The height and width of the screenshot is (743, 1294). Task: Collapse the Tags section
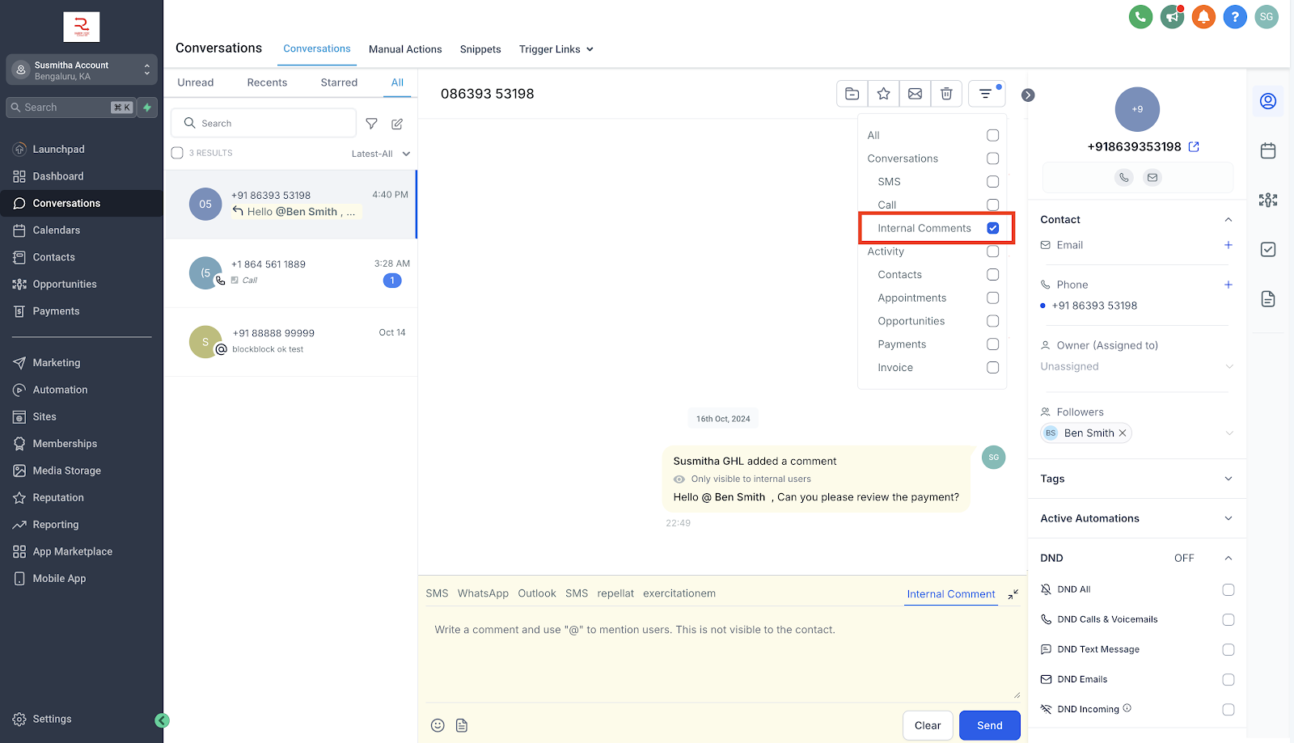point(1228,479)
